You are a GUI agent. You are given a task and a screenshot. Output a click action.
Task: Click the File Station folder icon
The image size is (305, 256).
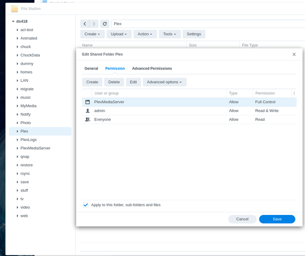(x=14, y=9)
